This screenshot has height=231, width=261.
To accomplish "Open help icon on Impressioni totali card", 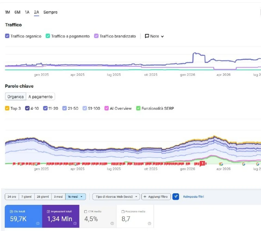I will coord(75,223).
